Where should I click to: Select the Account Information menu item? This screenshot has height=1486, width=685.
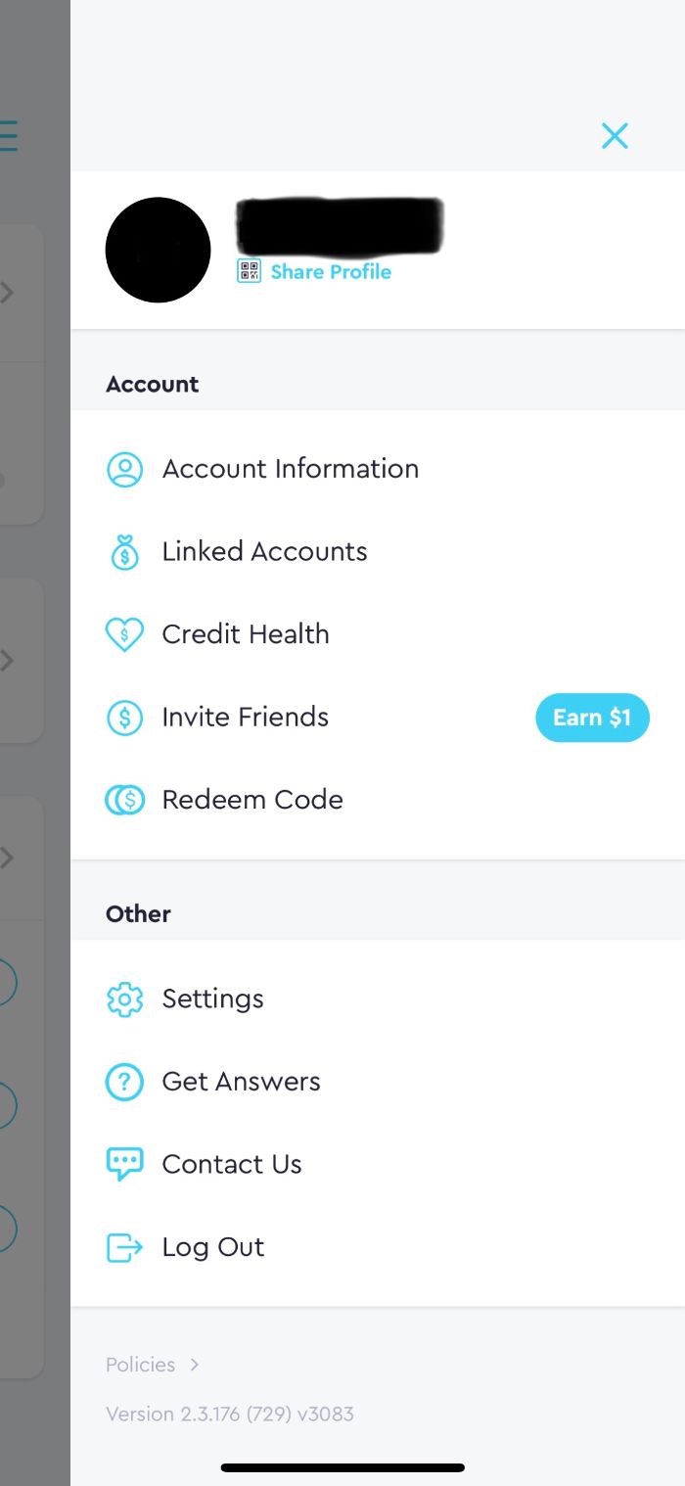pyautogui.click(x=291, y=469)
